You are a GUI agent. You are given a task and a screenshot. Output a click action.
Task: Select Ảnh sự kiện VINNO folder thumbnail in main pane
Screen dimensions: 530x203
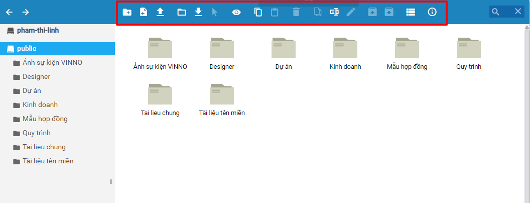[x=160, y=48]
